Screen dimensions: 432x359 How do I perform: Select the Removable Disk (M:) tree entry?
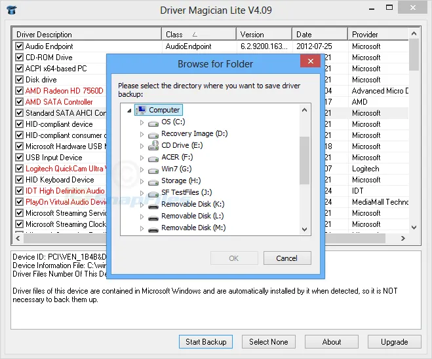[x=193, y=228]
